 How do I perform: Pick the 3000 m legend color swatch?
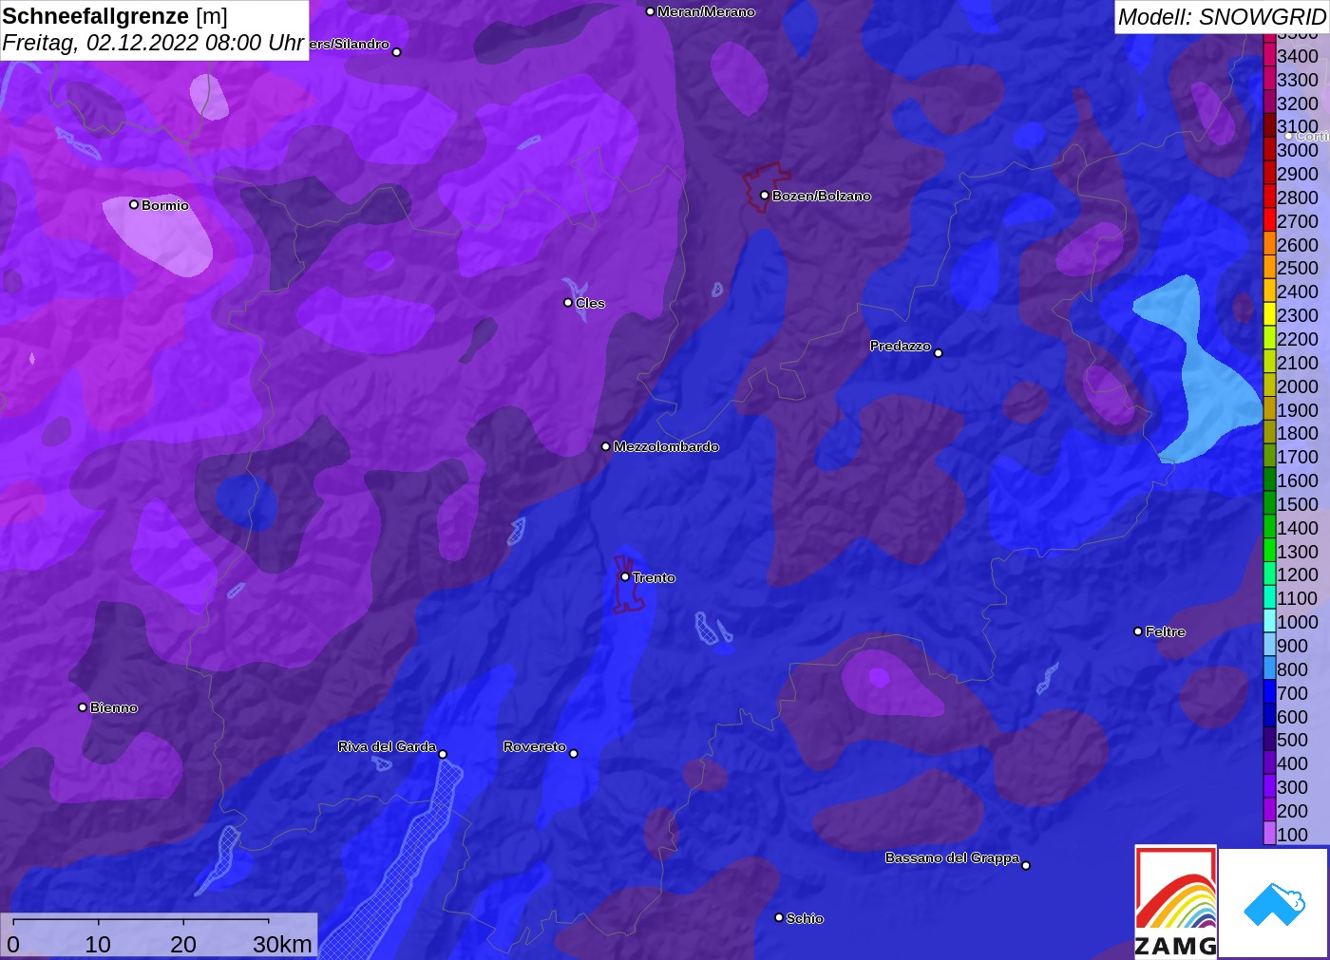coord(1269,150)
